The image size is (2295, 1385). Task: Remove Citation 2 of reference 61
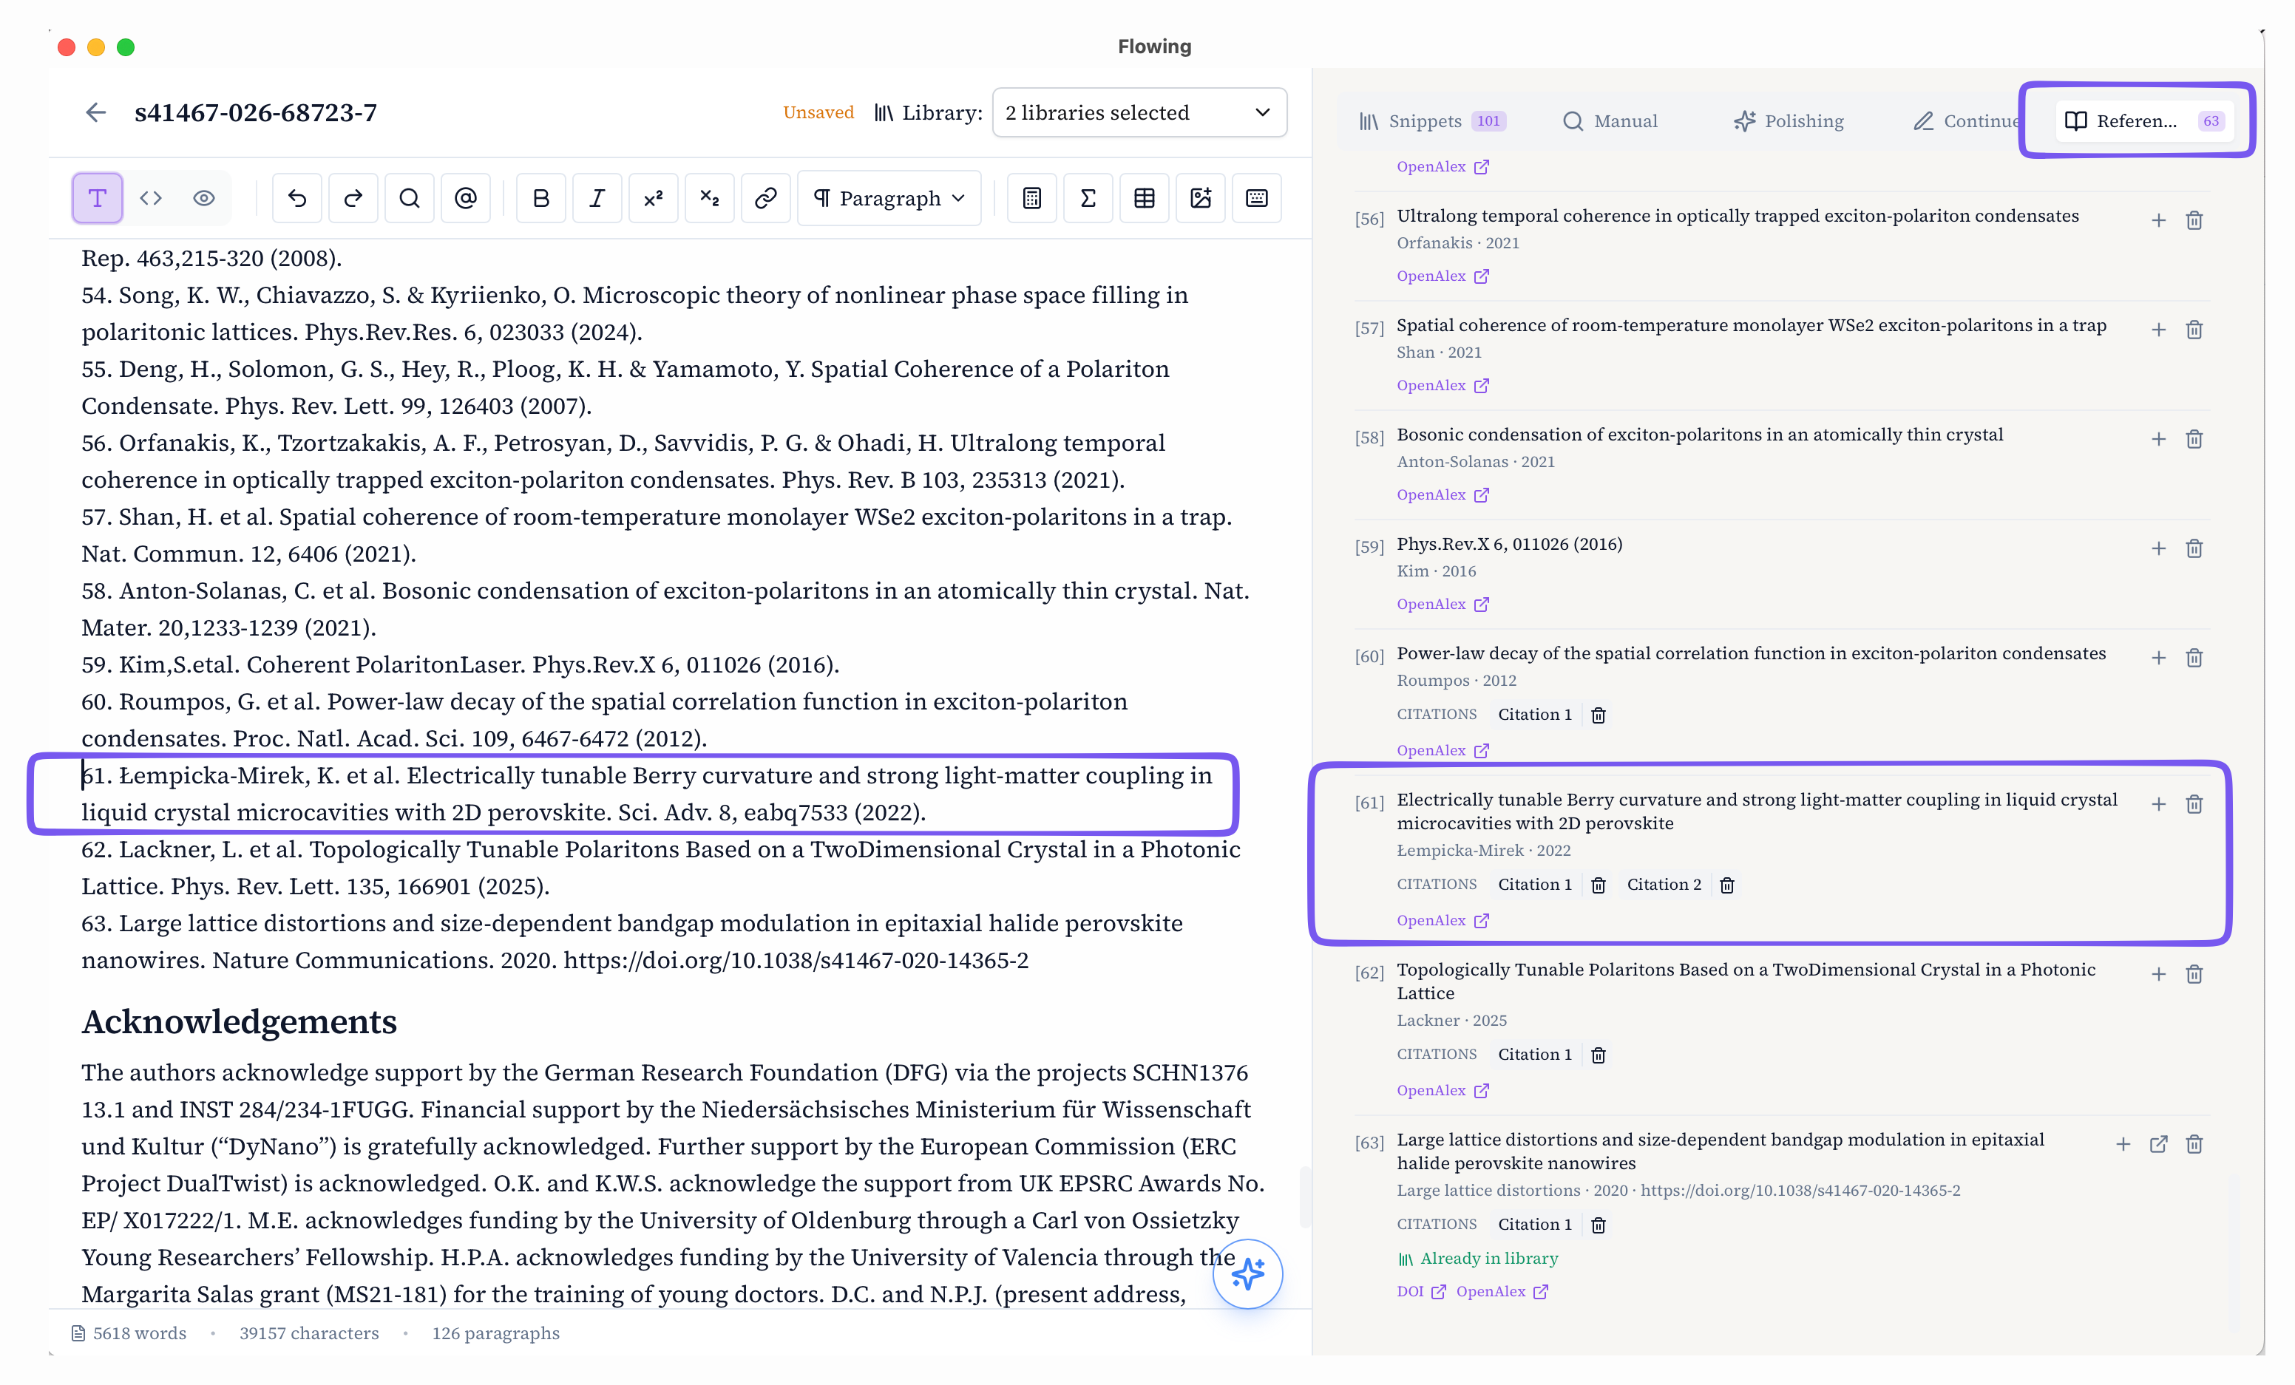click(1727, 885)
